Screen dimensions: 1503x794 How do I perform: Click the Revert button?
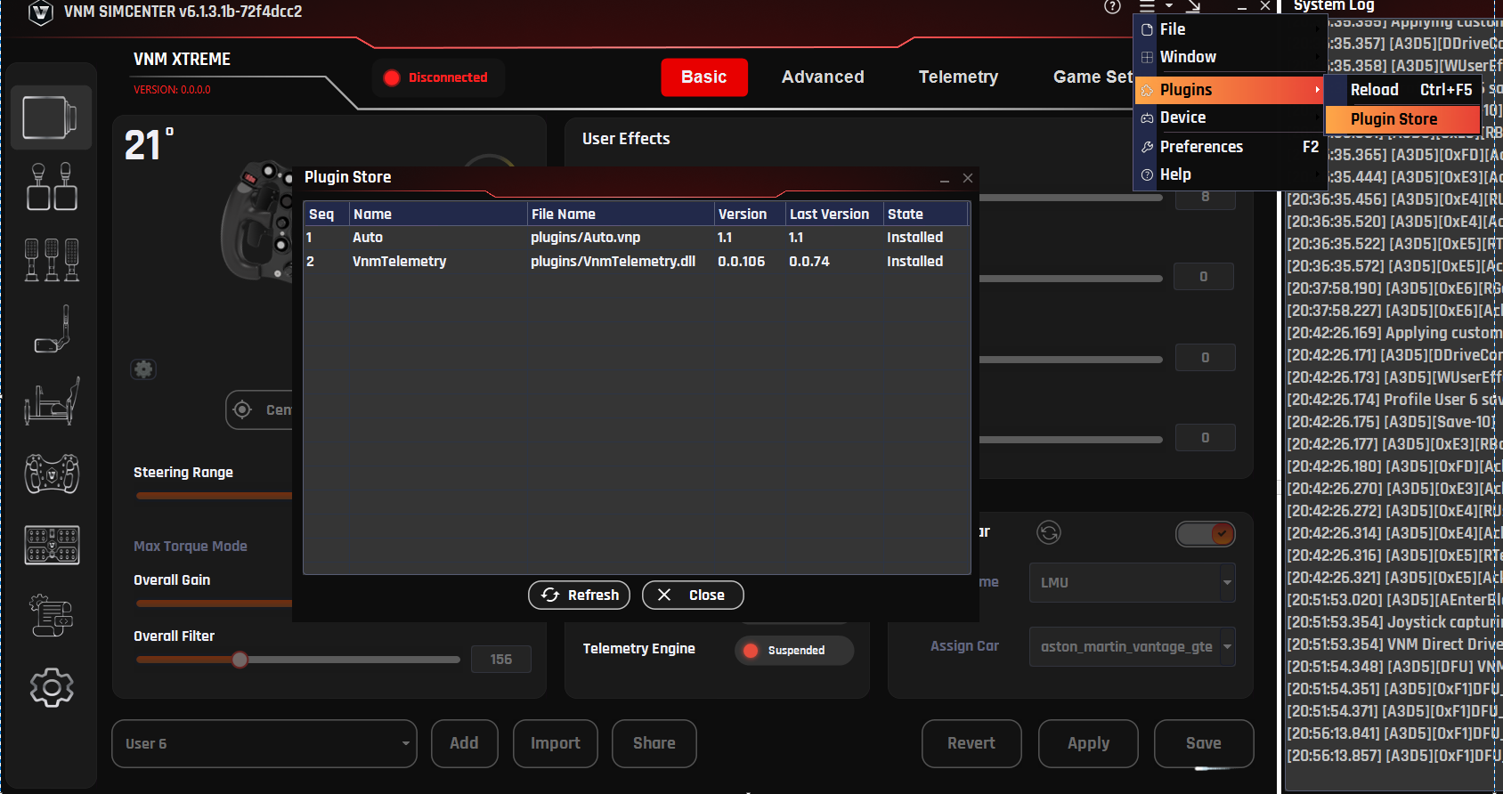[971, 743]
